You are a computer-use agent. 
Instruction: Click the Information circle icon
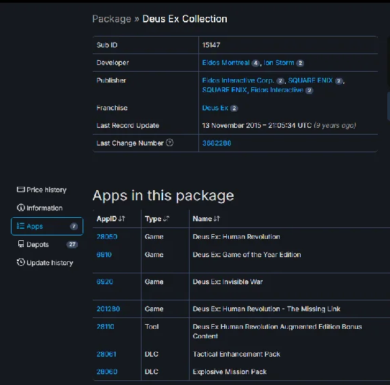[20, 208]
